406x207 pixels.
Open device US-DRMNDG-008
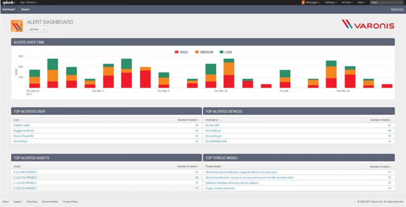coord(216,141)
